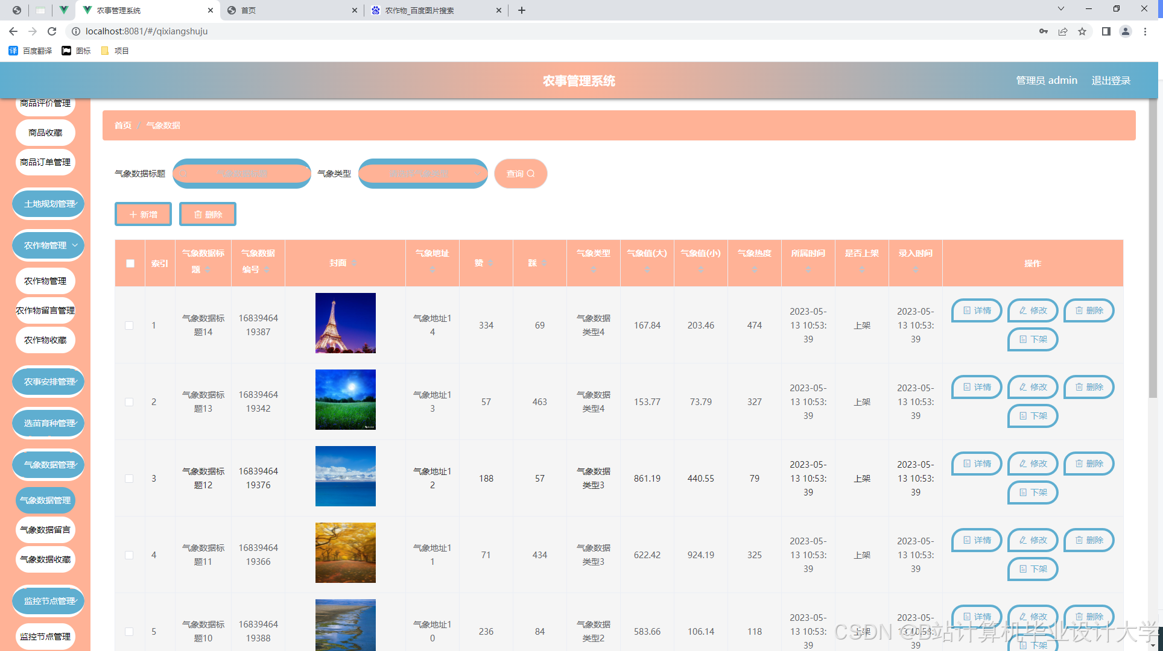The height and width of the screenshot is (651, 1163).
Task: Open the 气象类型 dropdown selector
Action: pos(422,174)
